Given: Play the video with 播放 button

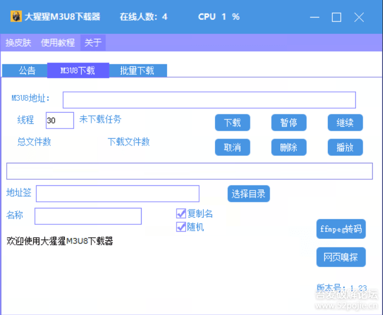Looking at the screenshot, I should 345,148.
